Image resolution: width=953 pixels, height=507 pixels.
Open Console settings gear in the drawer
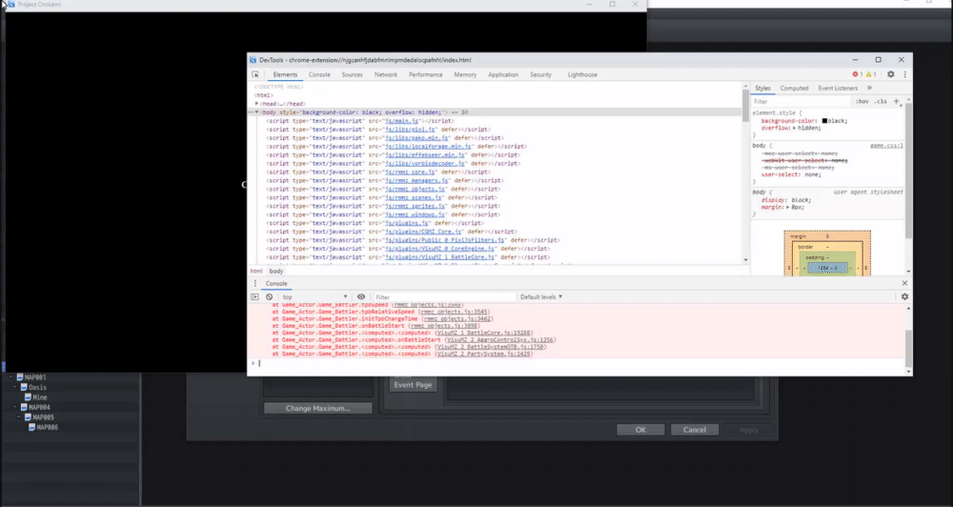click(904, 296)
